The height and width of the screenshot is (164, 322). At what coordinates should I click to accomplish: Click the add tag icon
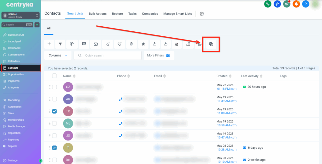108,44
